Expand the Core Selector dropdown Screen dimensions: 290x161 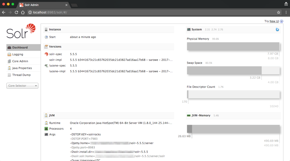(x=22, y=86)
